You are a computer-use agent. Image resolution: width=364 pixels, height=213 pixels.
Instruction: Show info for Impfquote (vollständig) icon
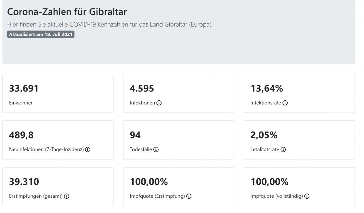(307, 196)
